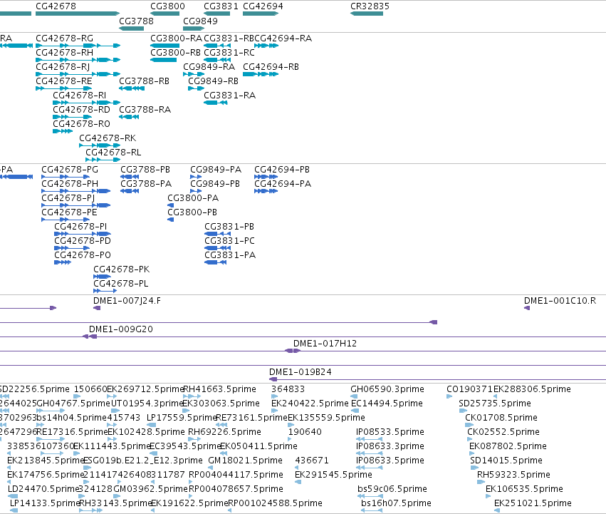The width and height of the screenshot is (606, 514).
Task: Select protein CG3800-PB
Action: click(170, 220)
